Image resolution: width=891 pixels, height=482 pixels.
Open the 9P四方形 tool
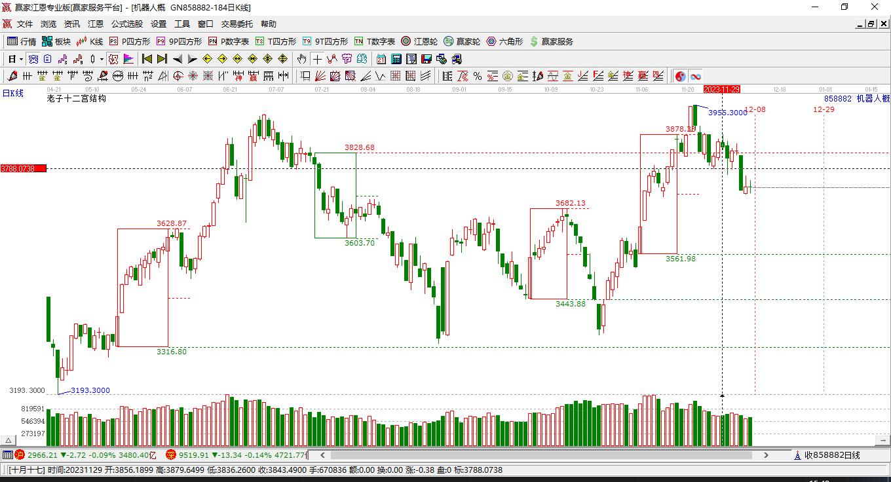coord(179,41)
